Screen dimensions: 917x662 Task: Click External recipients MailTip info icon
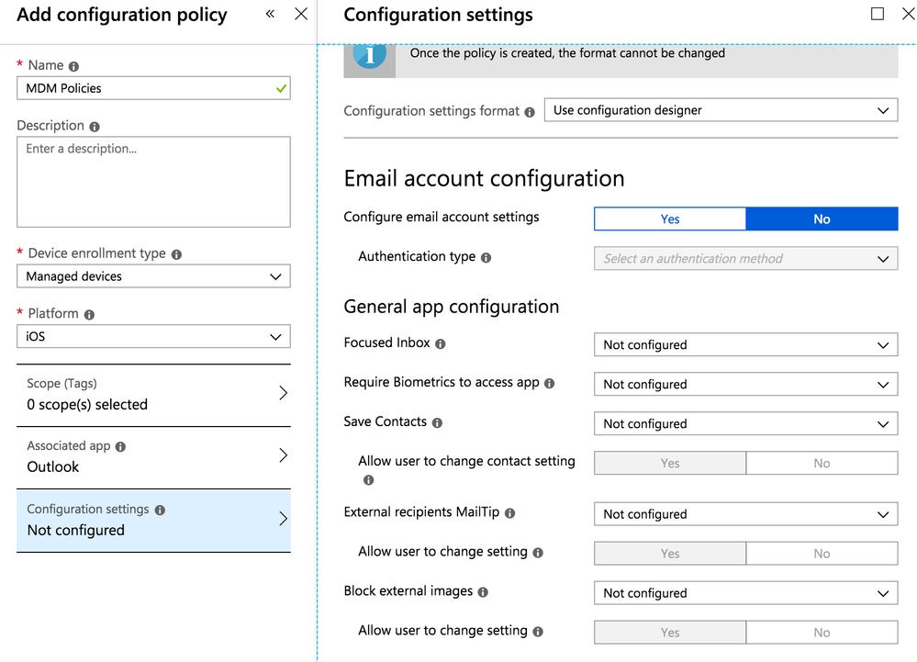(x=510, y=513)
